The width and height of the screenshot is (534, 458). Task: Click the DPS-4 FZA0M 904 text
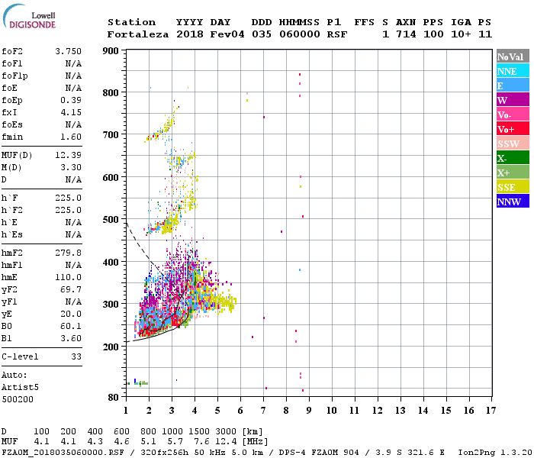(319, 453)
